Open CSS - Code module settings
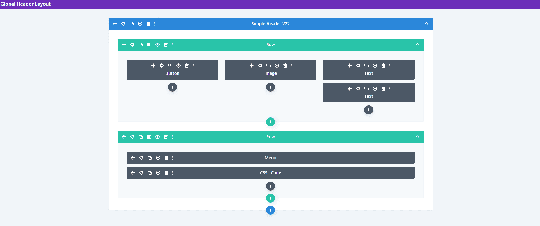Screen dimensions: 540x226 [x=141, y=173]
